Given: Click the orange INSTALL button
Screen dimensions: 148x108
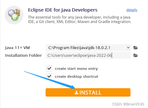Looking at the screenshot, I should 88,92.
